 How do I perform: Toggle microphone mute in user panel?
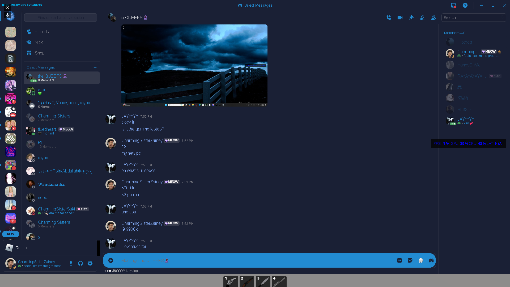[71, 263]
